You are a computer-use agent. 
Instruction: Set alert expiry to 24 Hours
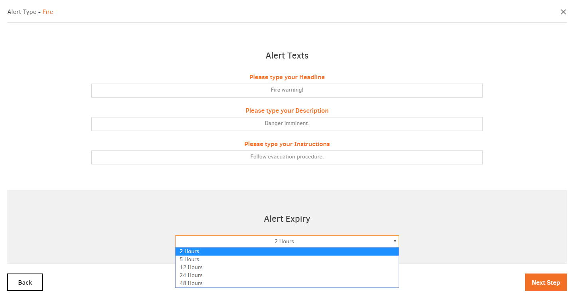click(287, 276)
